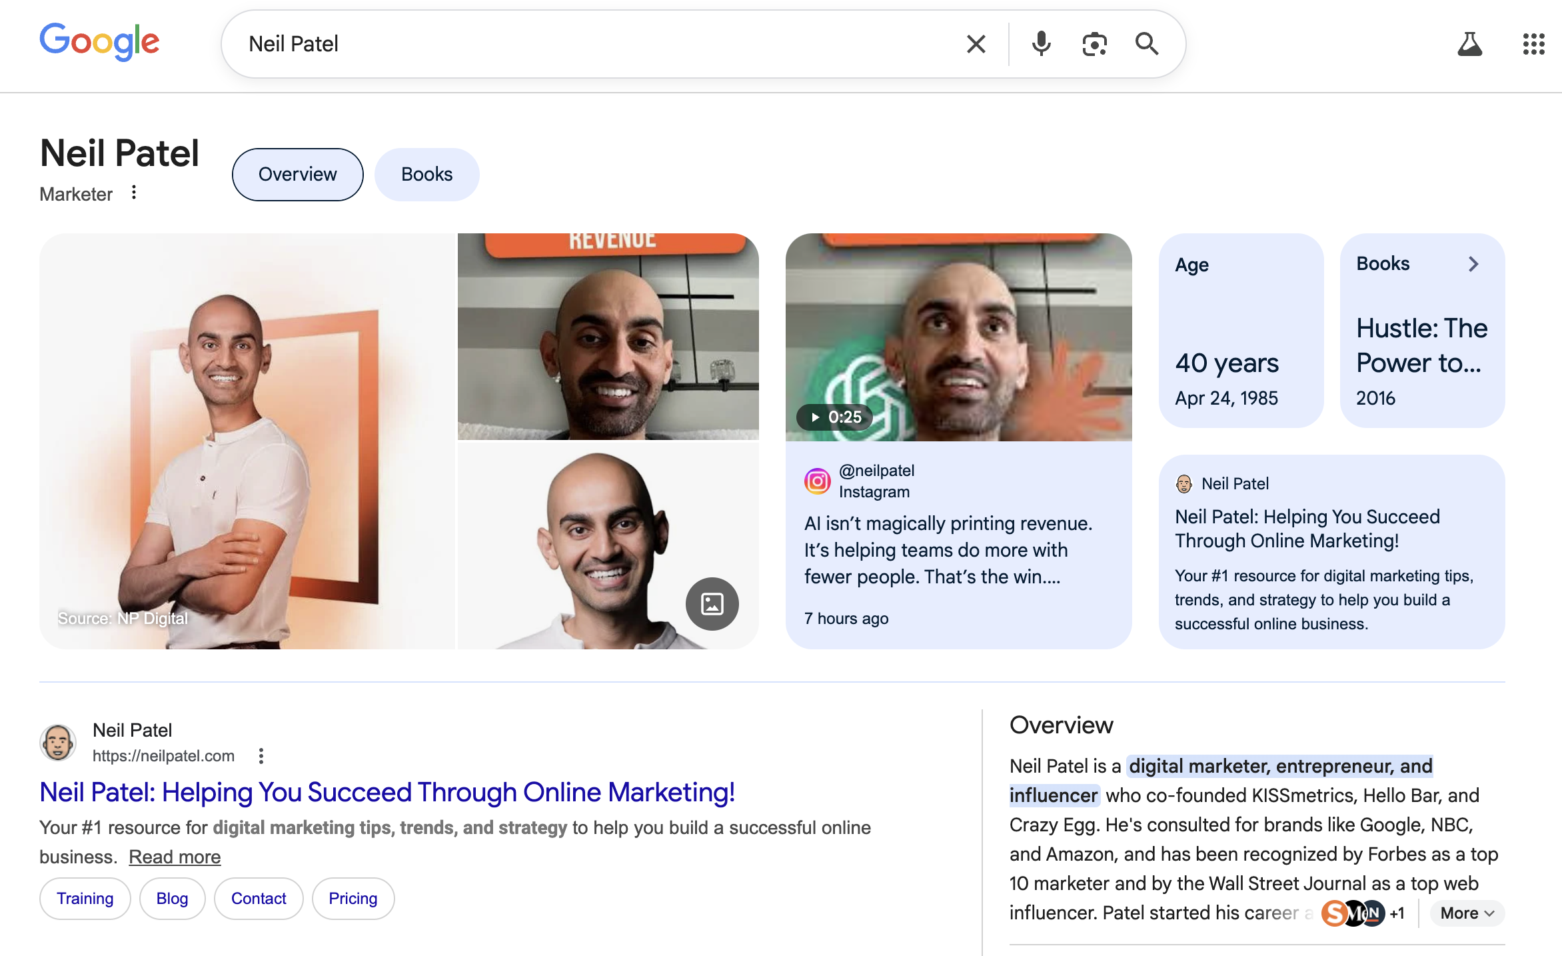Clear the search field using the X icon

tap(976, 43)
